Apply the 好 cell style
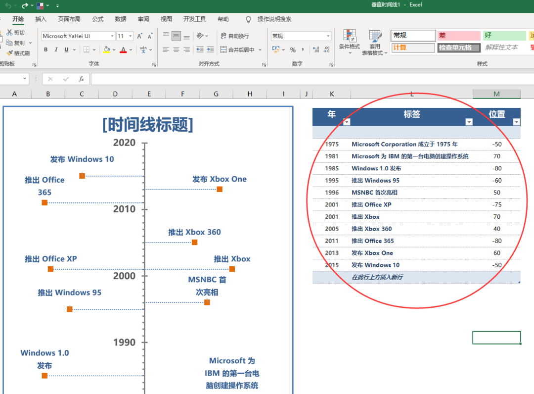The height and width of the screenshot is (394, 534). point(504,36)
